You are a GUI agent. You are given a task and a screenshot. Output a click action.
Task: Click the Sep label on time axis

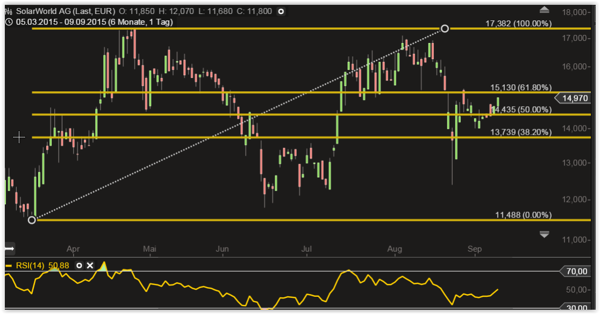[475, 249]
